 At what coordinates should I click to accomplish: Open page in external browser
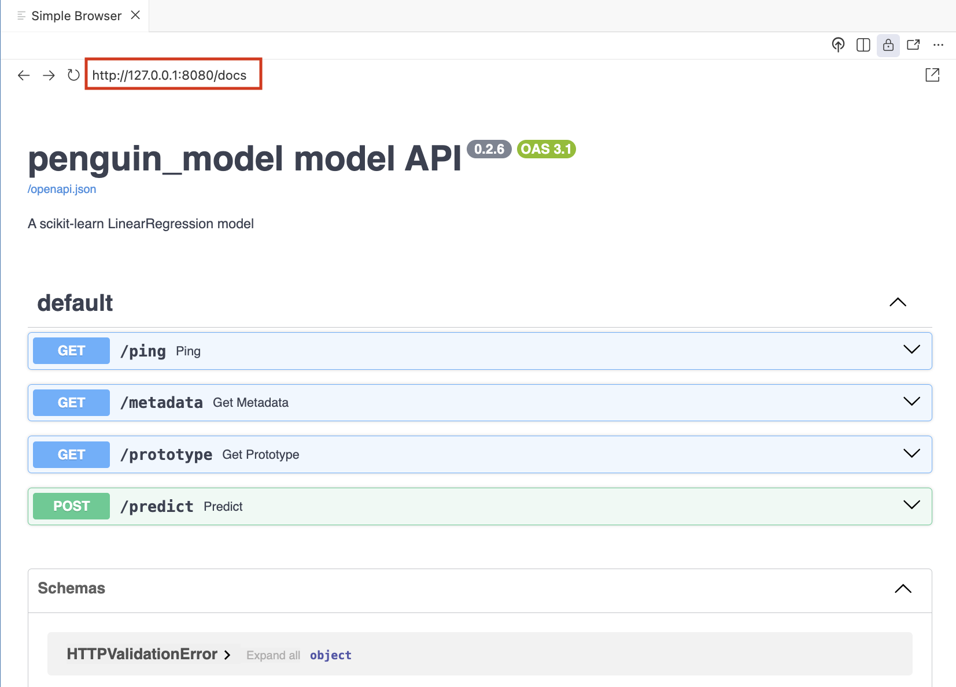coord(932,75)
